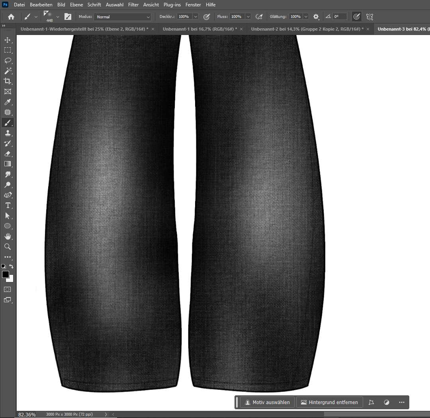Click the black foreground color swatch
This screenshot has height=418, width=430.
tap(6, 275)
